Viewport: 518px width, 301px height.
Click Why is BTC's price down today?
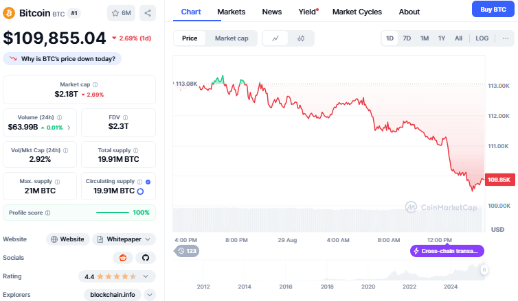click(x=62, y=59)
